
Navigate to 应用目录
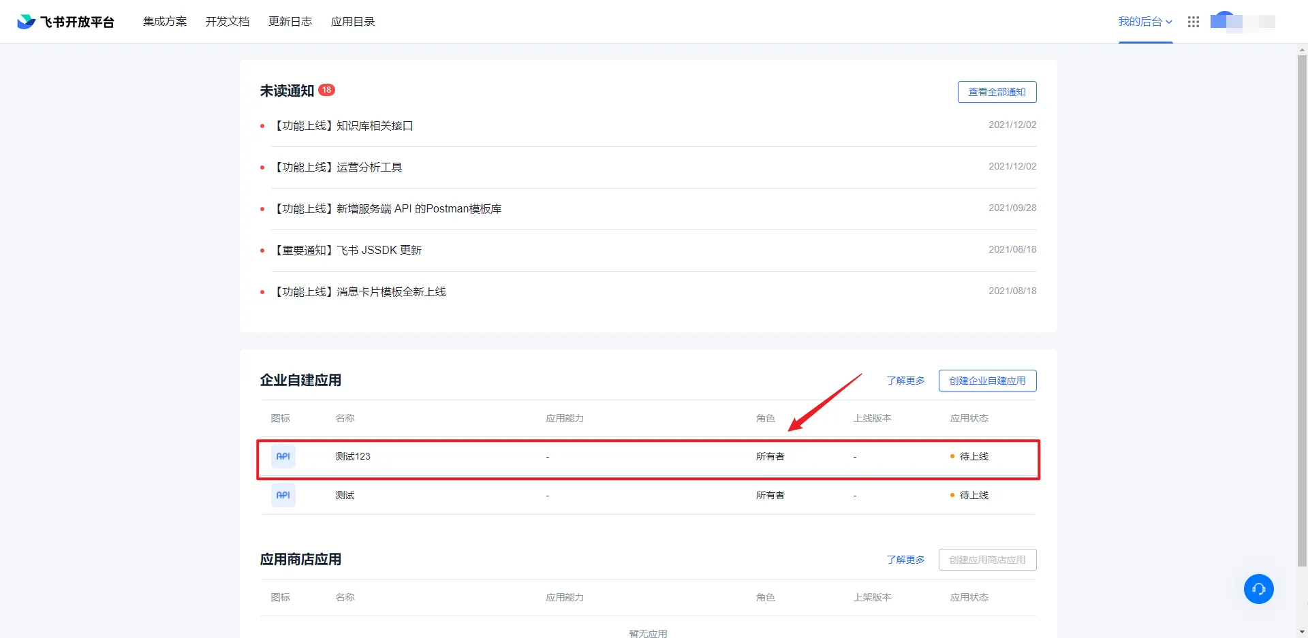click(x=353, y=22)
